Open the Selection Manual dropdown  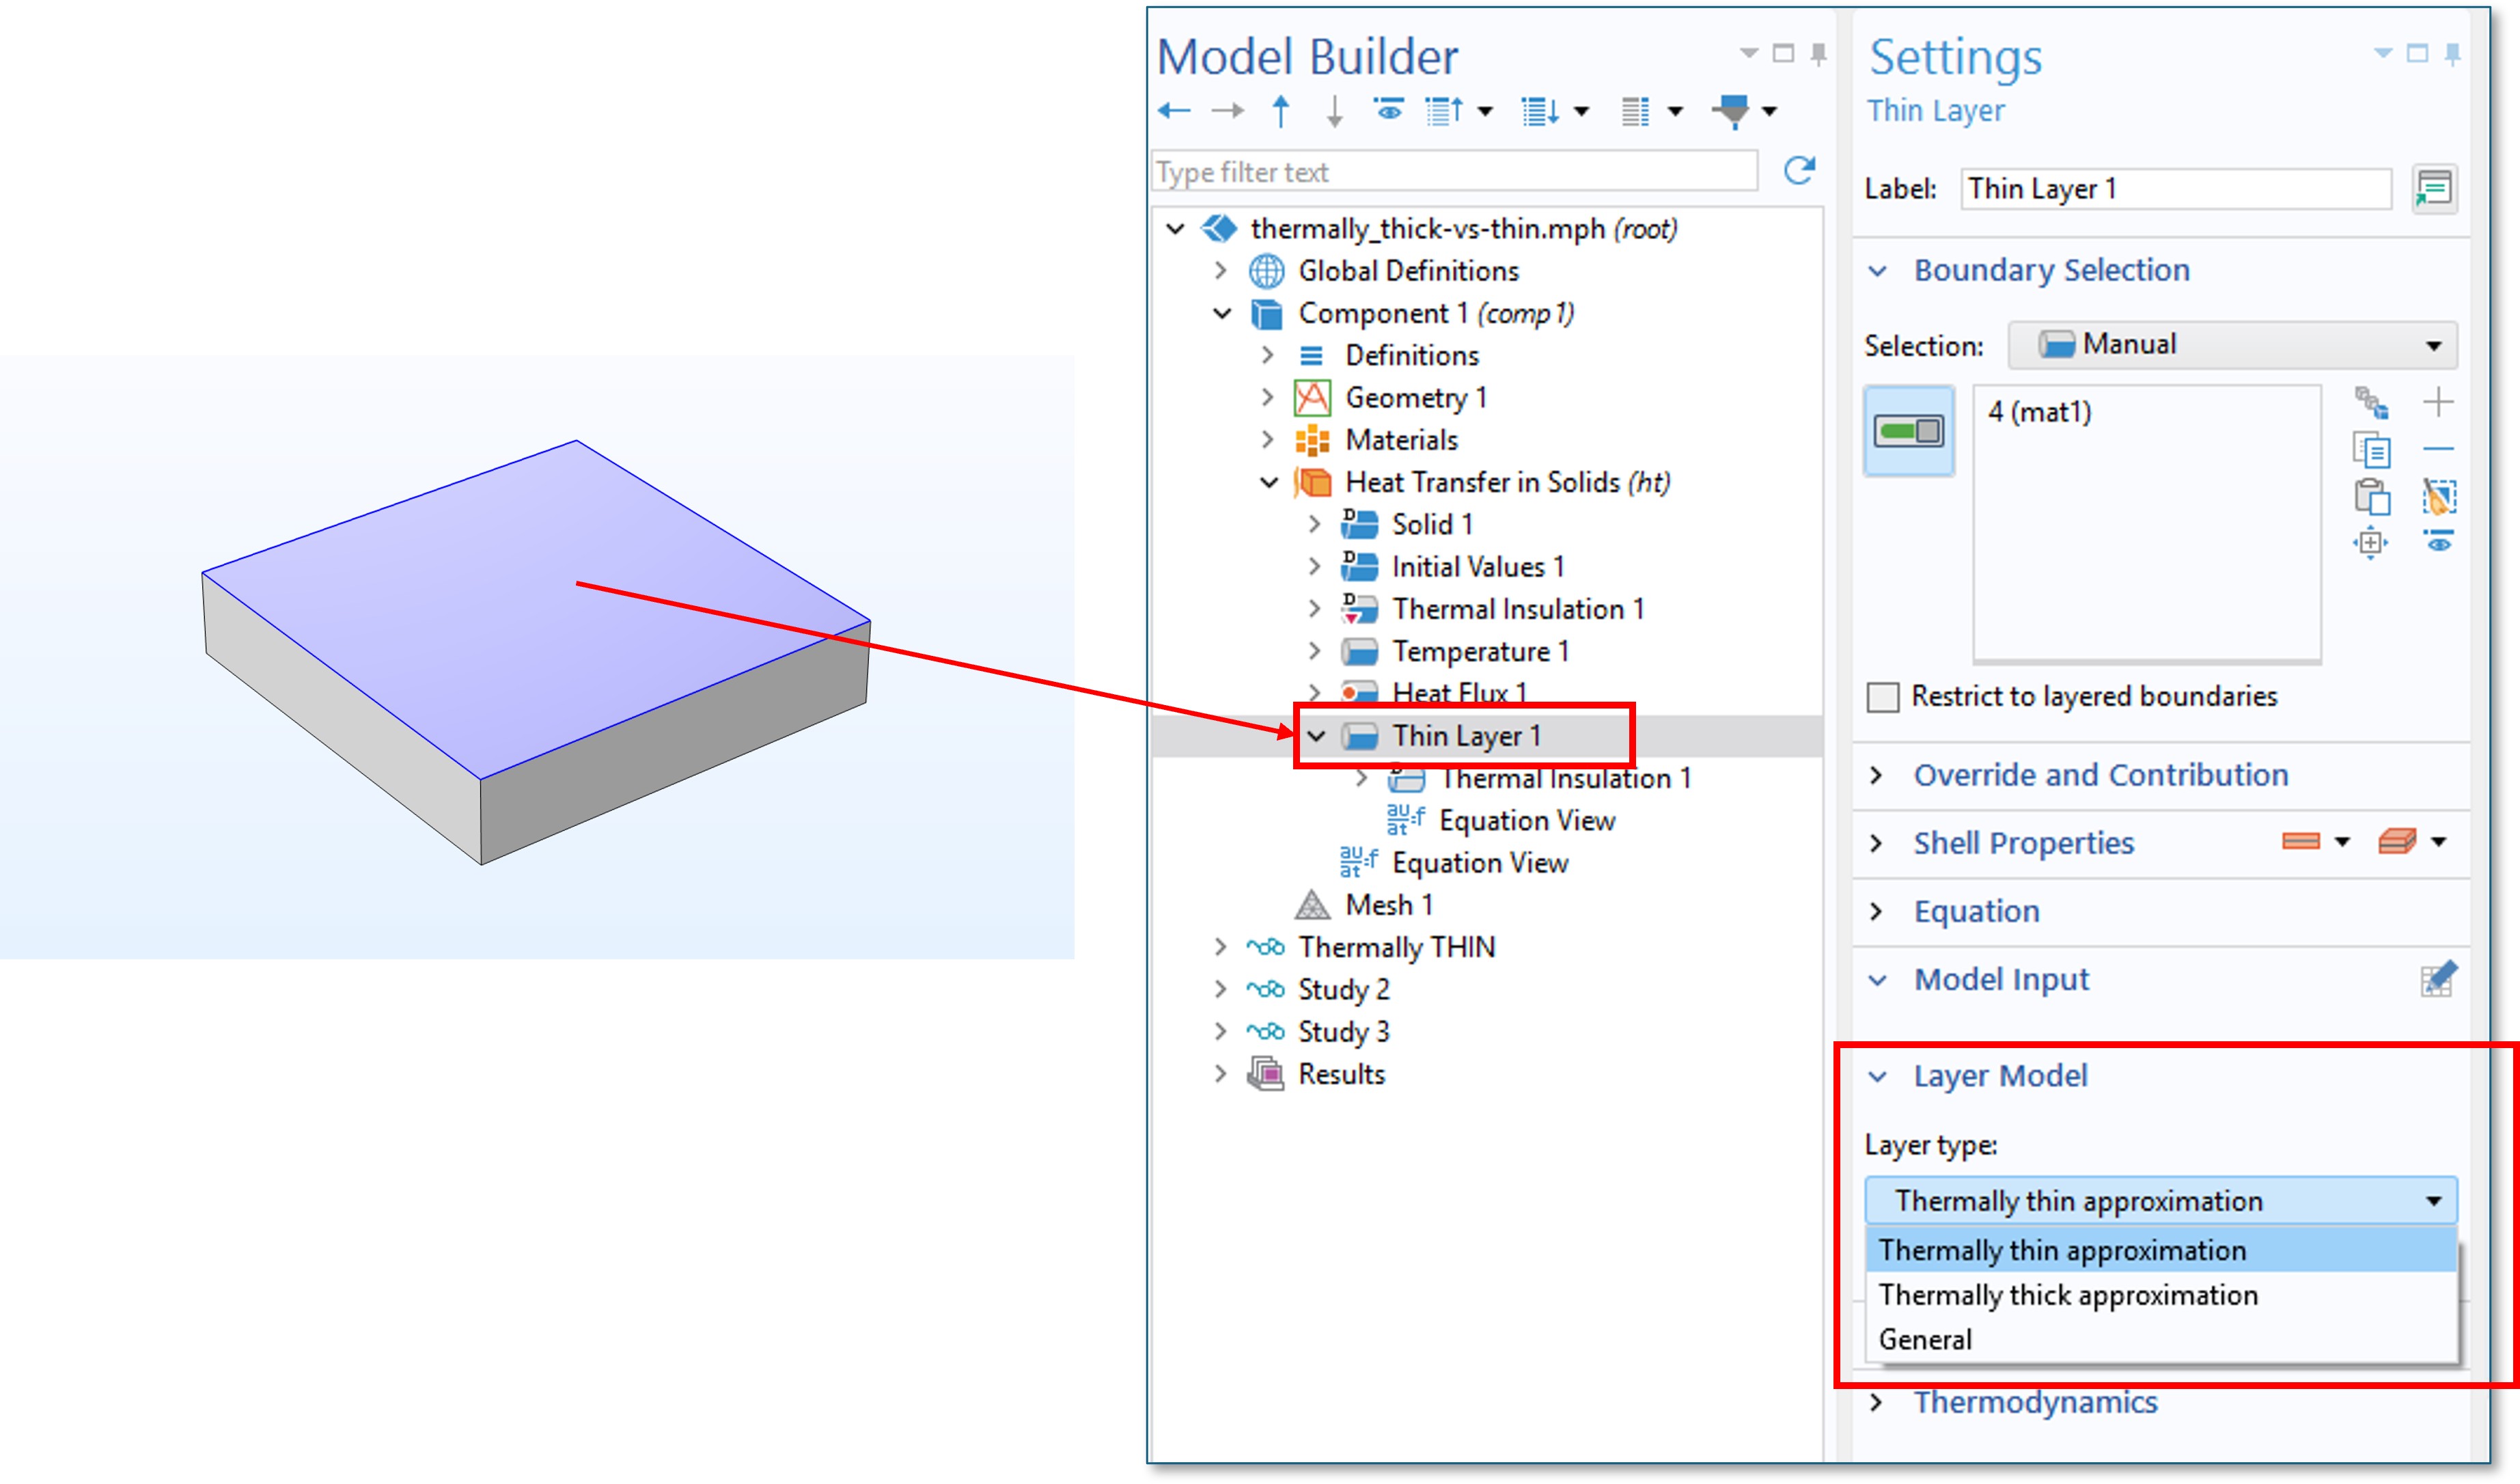[2232, 345]
